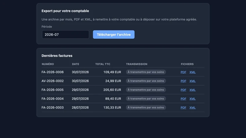
Task: Click the Export pour votre comptable heading
Action: (65, 11)
